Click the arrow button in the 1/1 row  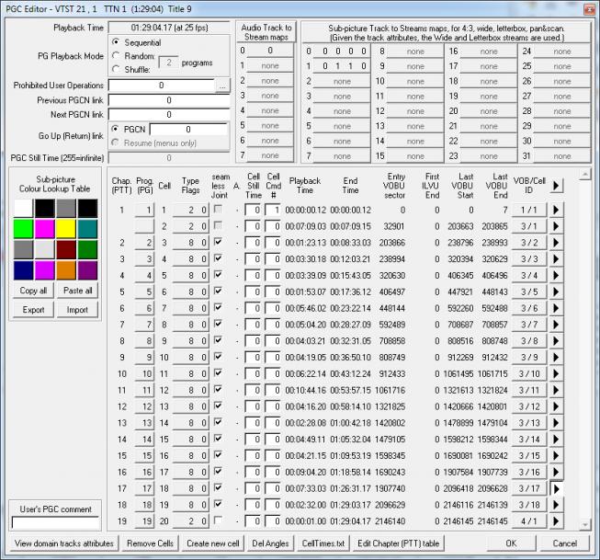[x=555, y=210]
